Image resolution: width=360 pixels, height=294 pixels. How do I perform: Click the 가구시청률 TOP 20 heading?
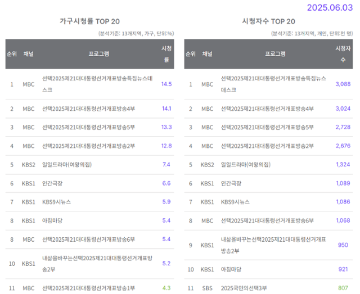[90, 21]
